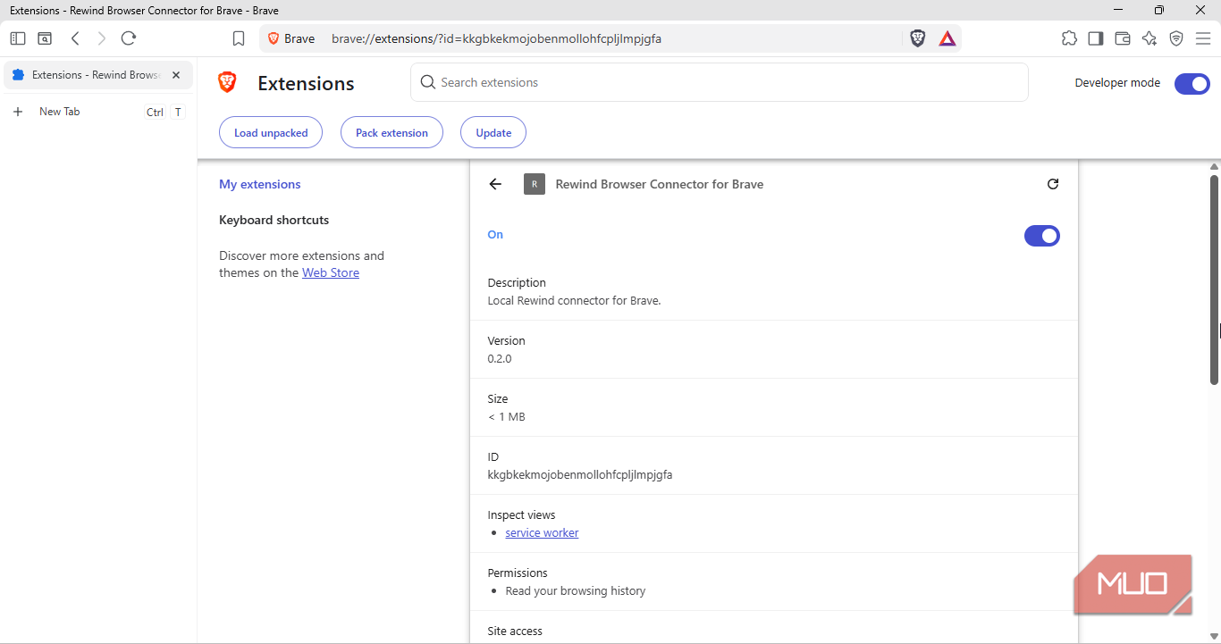Click the "< 1 MB" size value

point(506,417)
